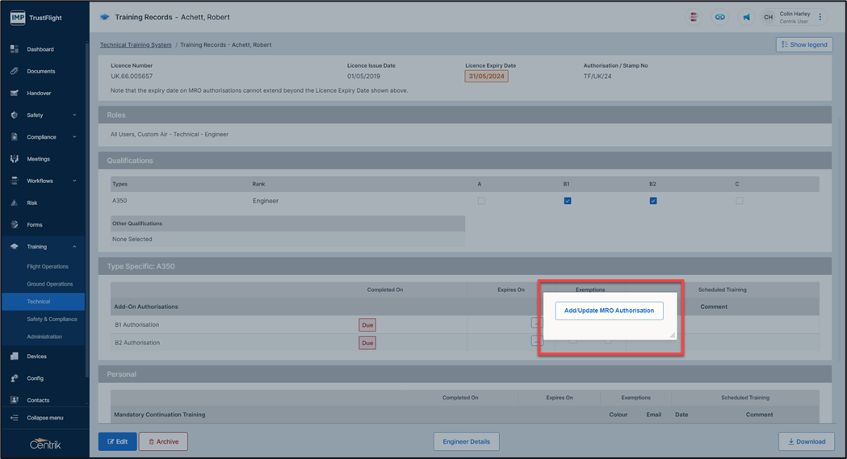Open the Meetings icon in sidebar
This screenshot has height=459, width=847.
(x=15, y=159)
